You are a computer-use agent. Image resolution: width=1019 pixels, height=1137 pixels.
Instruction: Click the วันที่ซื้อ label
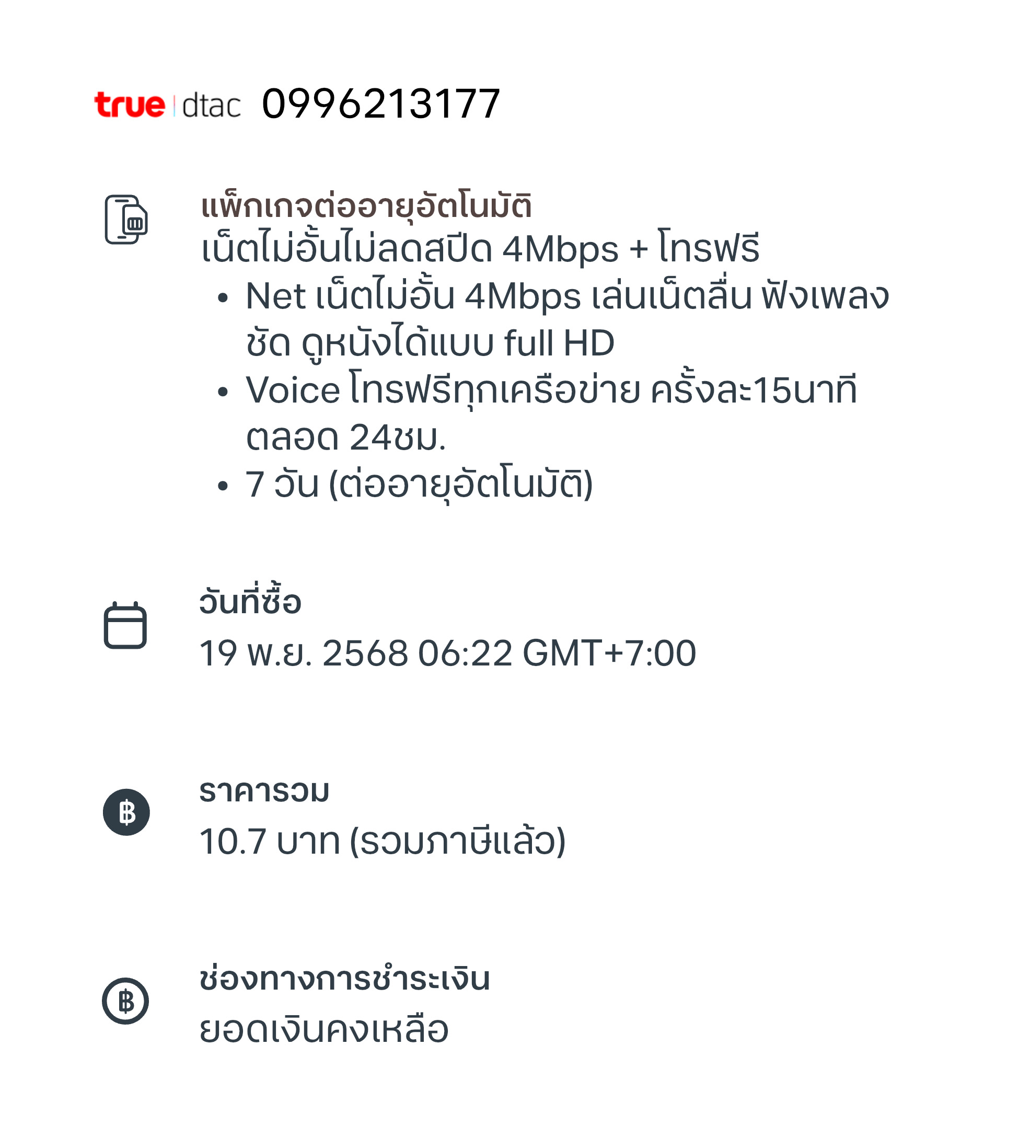coord(250,600)
